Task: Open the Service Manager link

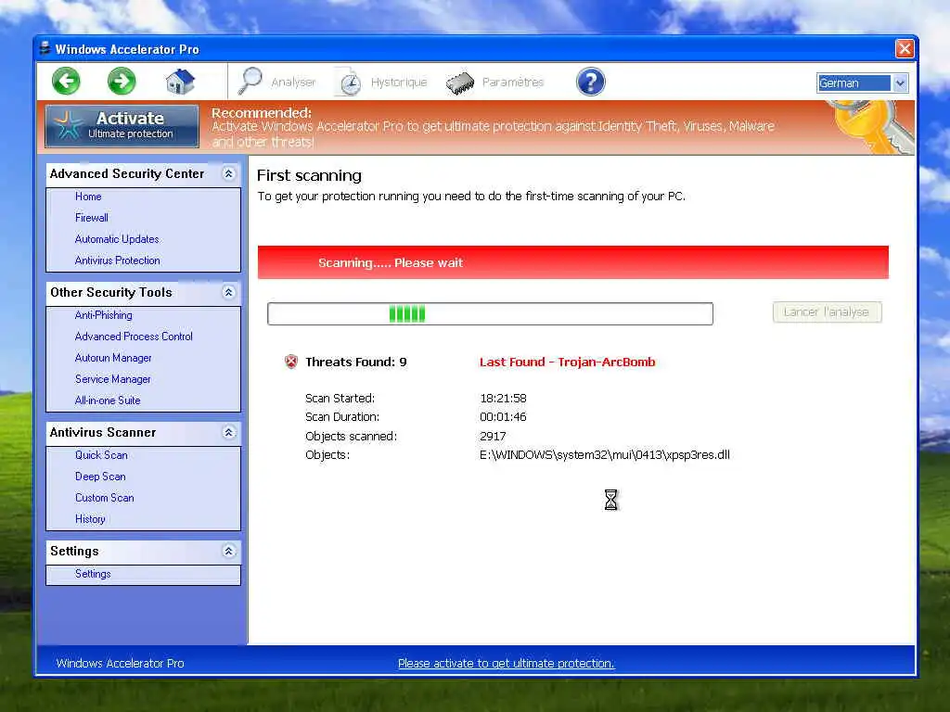Action: coord(112,379)
